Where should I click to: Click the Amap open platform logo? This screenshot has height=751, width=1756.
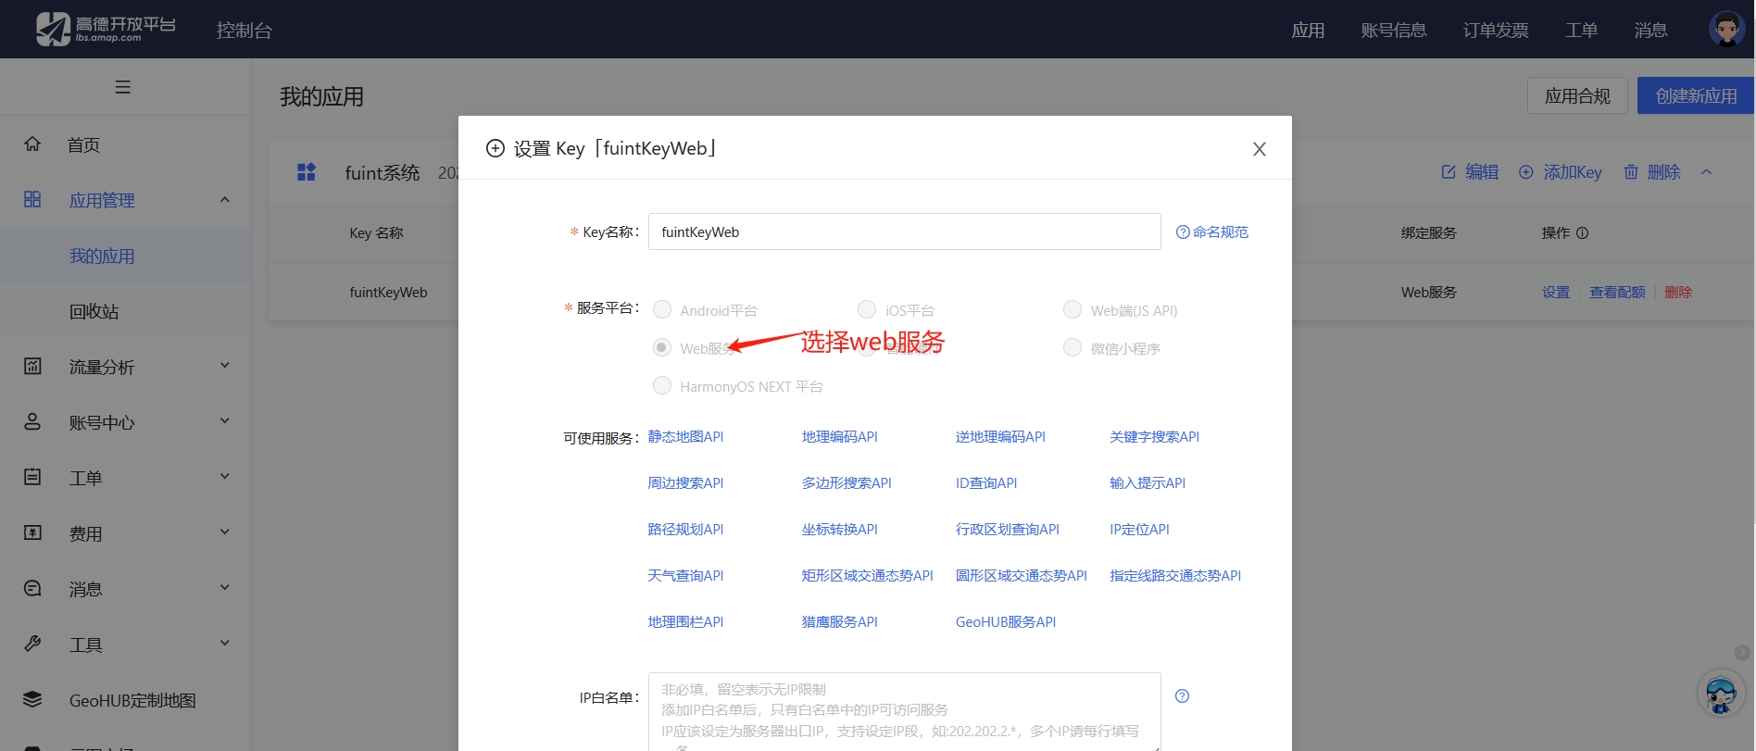tap(106, 29)
